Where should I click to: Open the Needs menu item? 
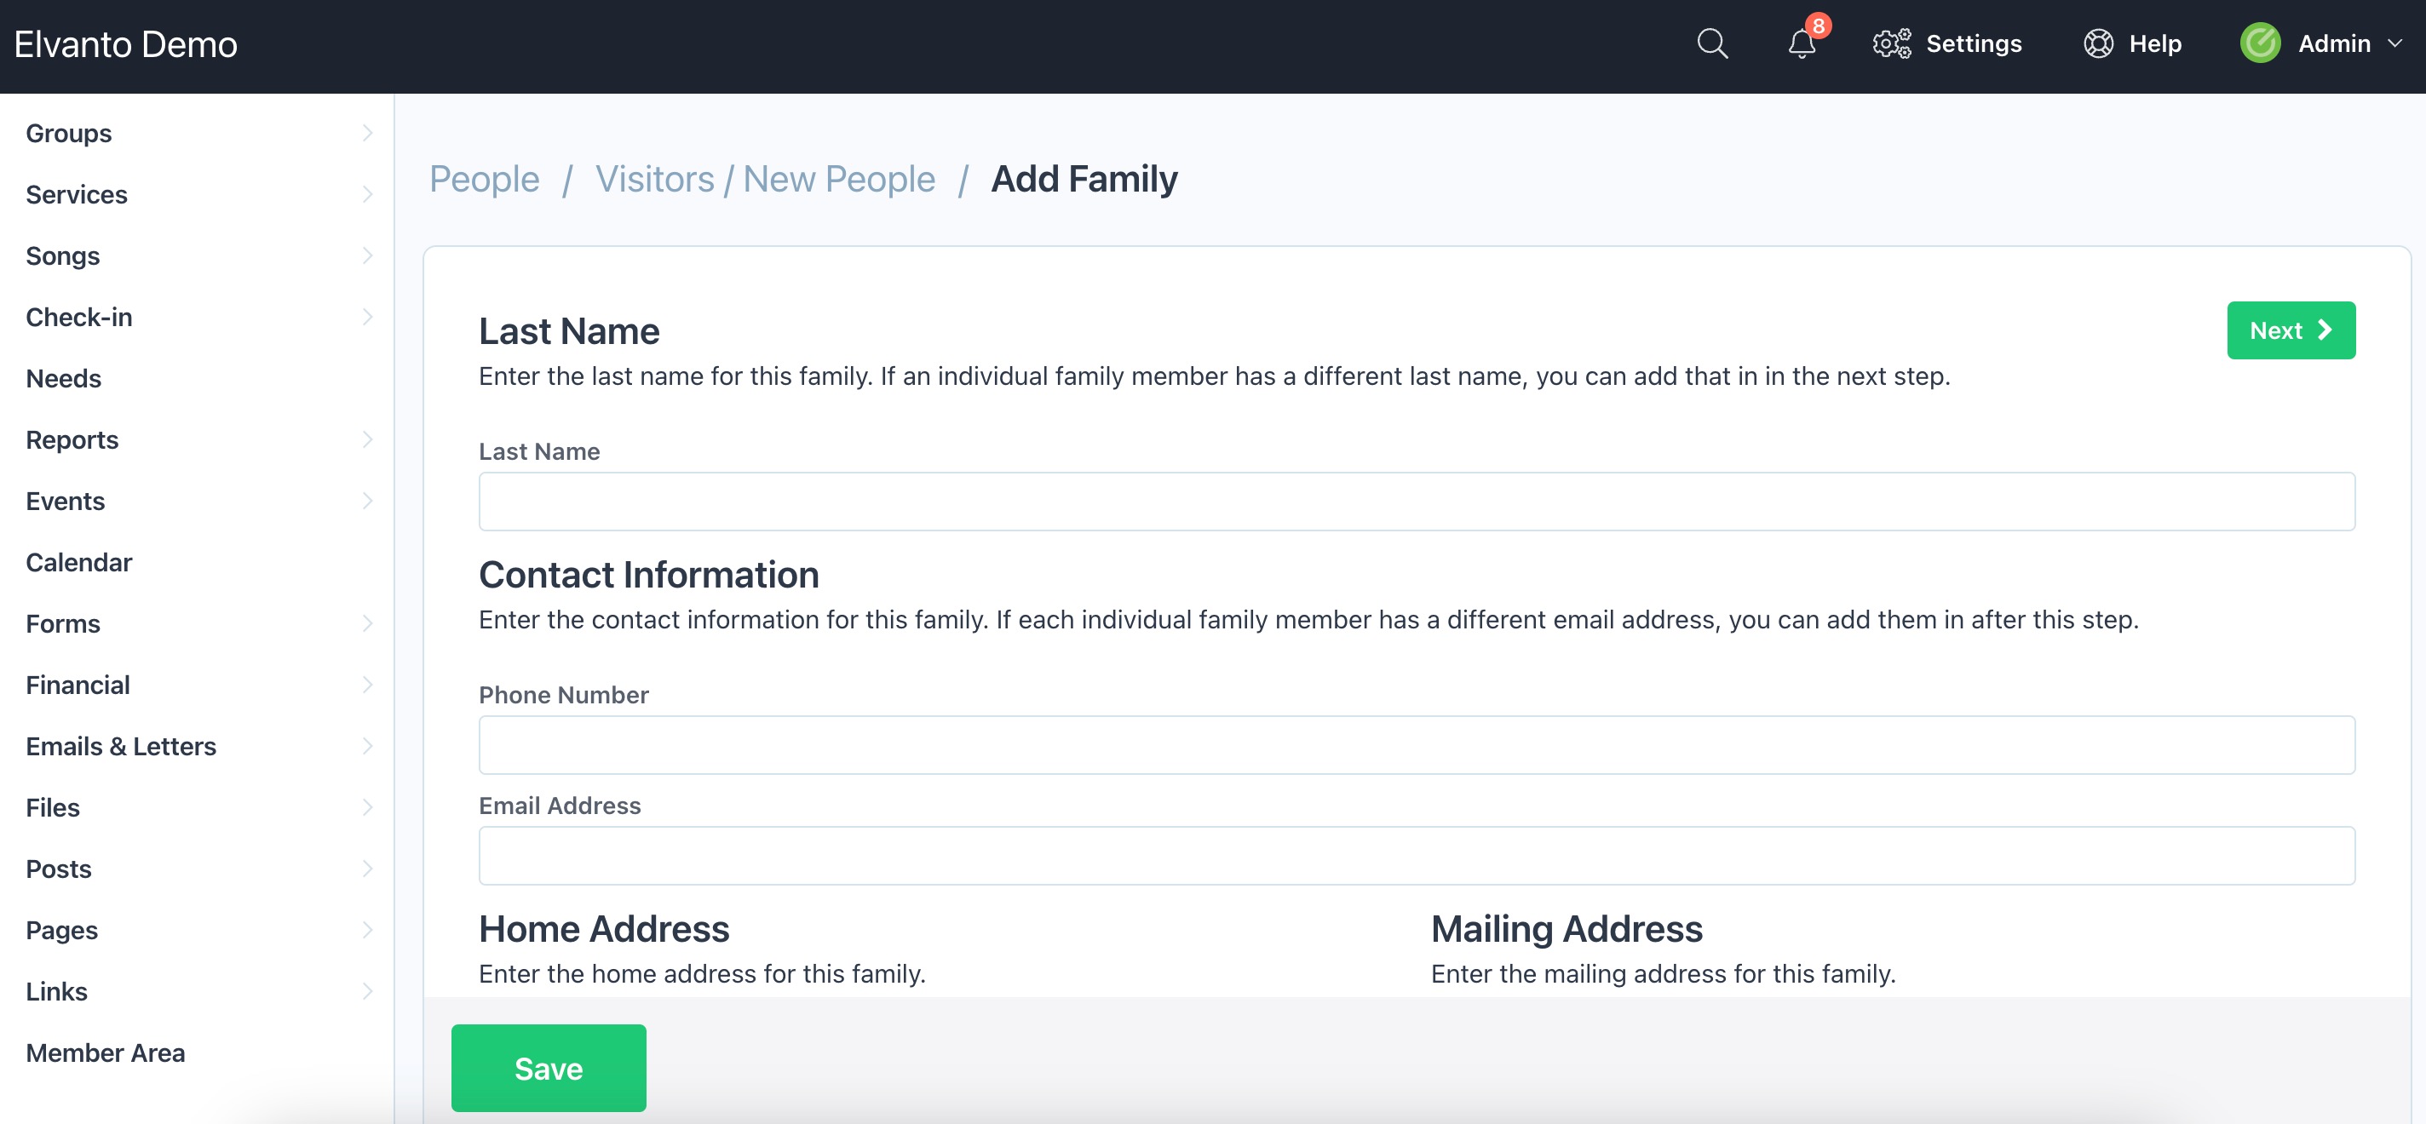pos(63,378)
